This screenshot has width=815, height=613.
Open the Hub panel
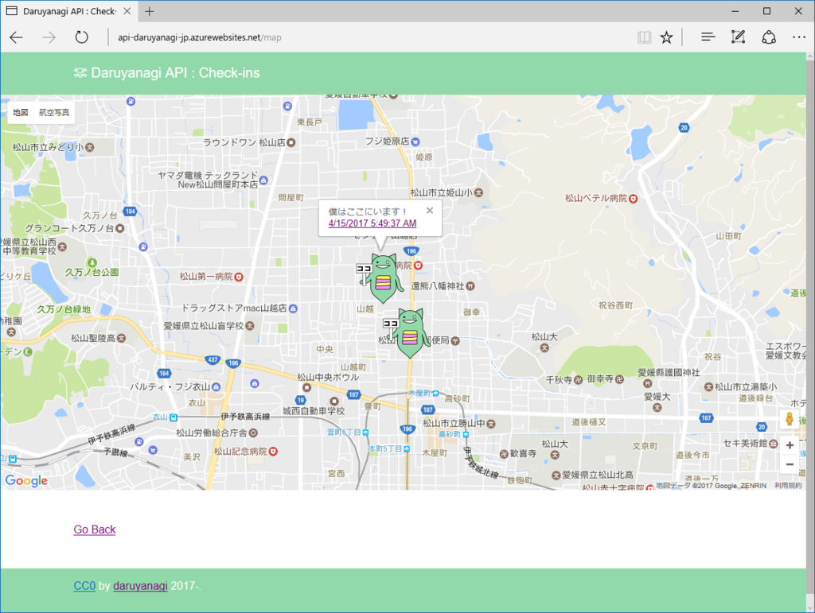(x=708, y=37)
